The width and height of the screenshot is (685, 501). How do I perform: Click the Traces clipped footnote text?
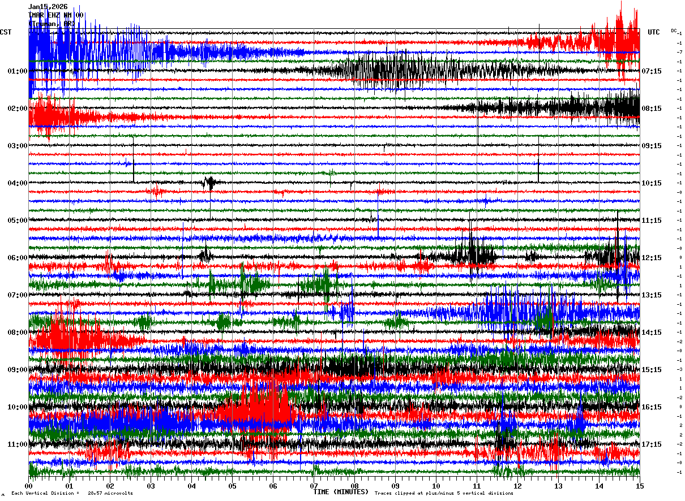(x=444, y=493)
